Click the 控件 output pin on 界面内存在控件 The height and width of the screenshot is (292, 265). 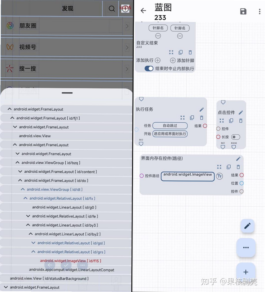coord(242,191)
